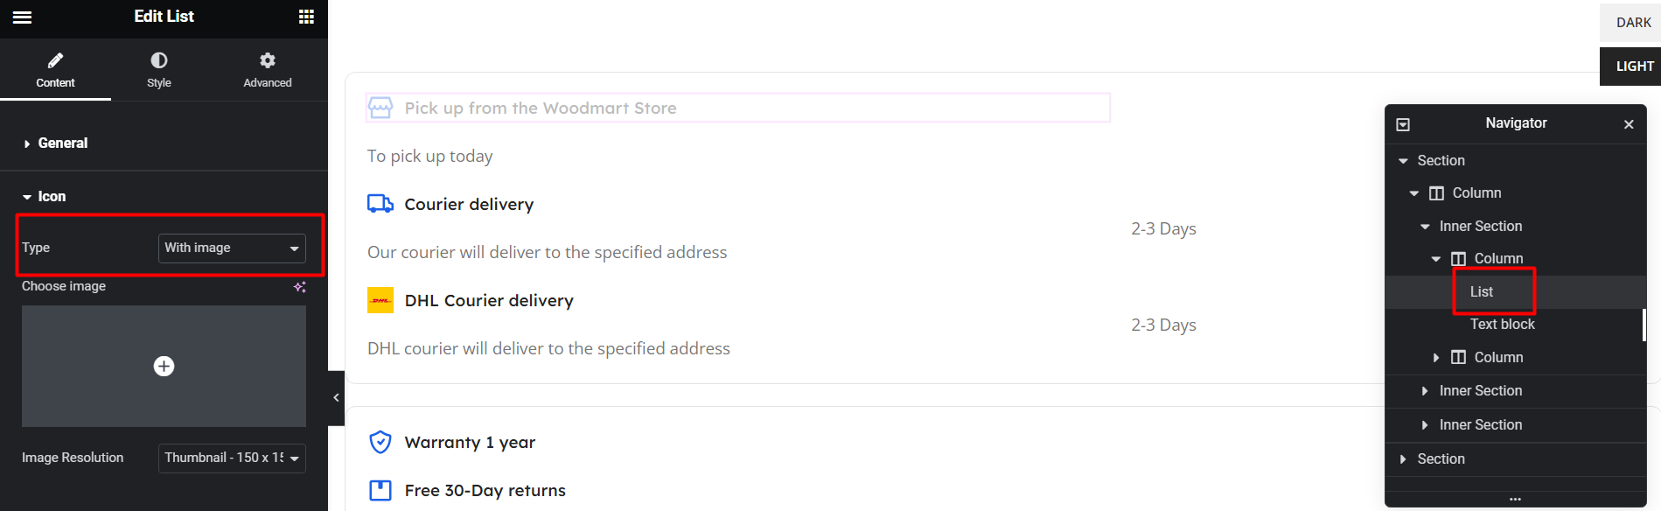The width and height of the screenshot is (1661, 511).
Task: Open the hamburger menu in editor header
Action: [x=23, y=17]
